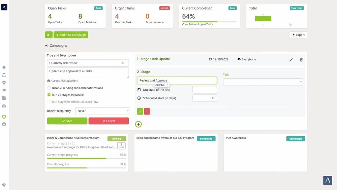Edit the Risk Update stage with the pencil icon
This screenshot has width=337, height=190.
tap(291, 60)
